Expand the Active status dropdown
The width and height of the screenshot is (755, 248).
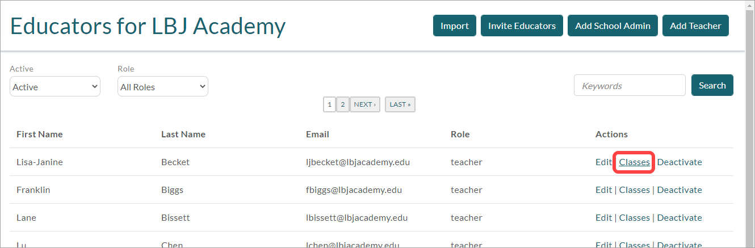click(55, 87)
